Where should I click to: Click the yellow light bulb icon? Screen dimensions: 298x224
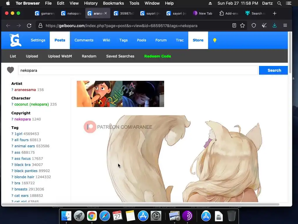[x=214, y=40]
